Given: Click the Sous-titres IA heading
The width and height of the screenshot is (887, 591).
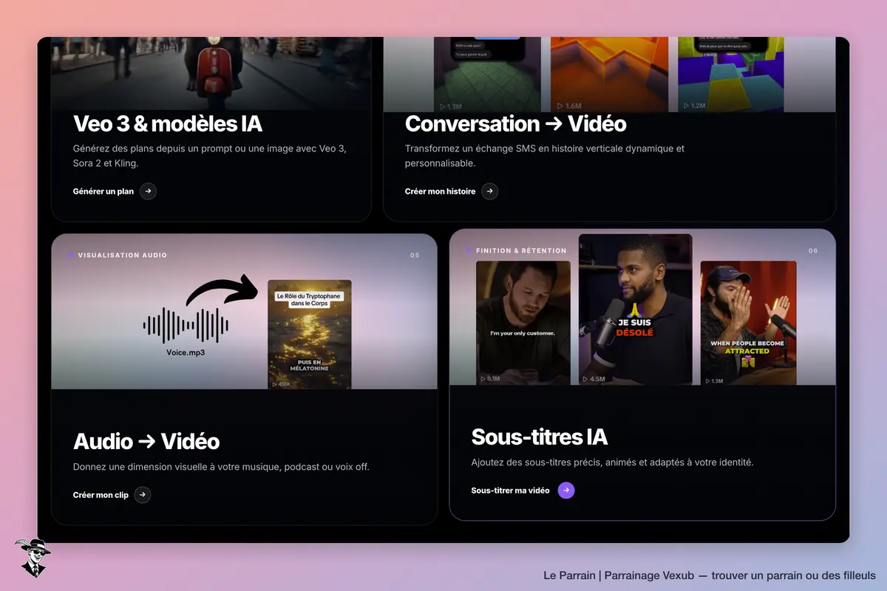Looking at the screenshot, I should click(x=540, y=437).
